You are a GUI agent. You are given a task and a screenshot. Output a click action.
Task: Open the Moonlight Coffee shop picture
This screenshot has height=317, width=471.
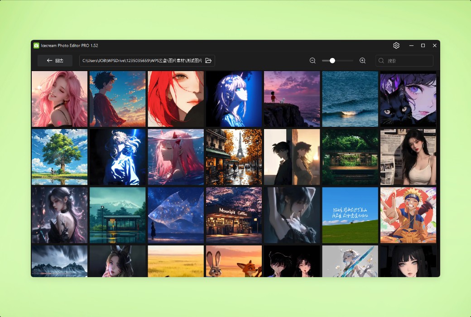pyautogui.click(x=234, y=215)
